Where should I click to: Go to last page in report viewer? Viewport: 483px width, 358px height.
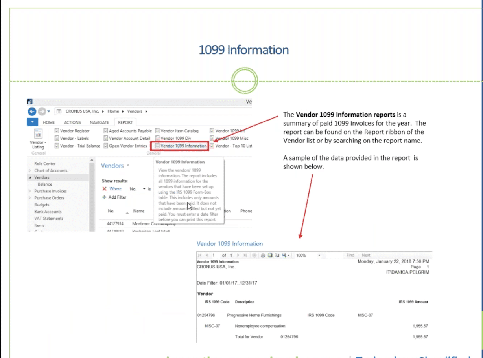point(244,255)
